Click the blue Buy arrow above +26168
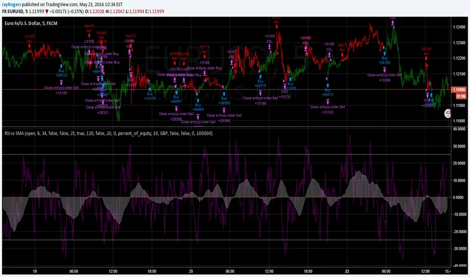 point(385,54)
